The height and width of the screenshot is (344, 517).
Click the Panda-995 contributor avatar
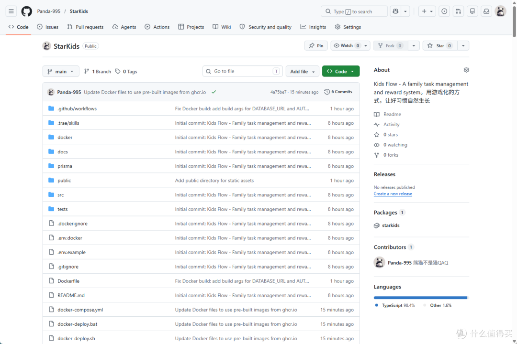click(379, 263)
